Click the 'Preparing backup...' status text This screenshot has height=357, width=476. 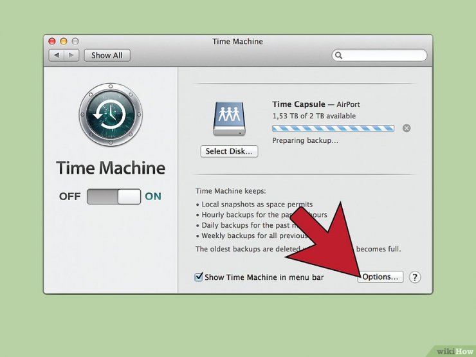305,141
